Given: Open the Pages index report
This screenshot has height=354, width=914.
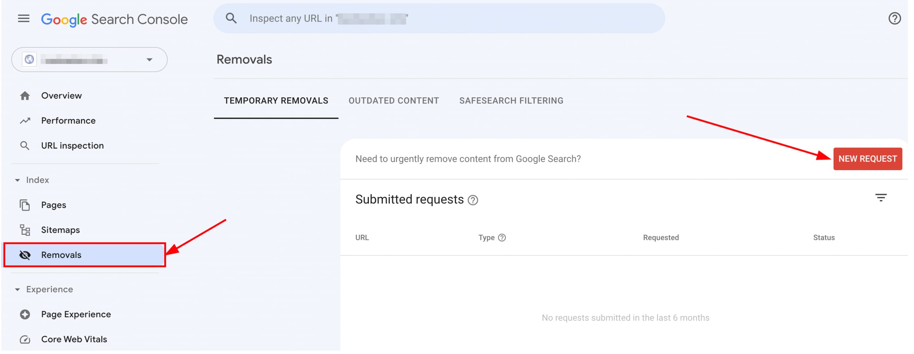Looking at the screenshot, I should [54, 205].
